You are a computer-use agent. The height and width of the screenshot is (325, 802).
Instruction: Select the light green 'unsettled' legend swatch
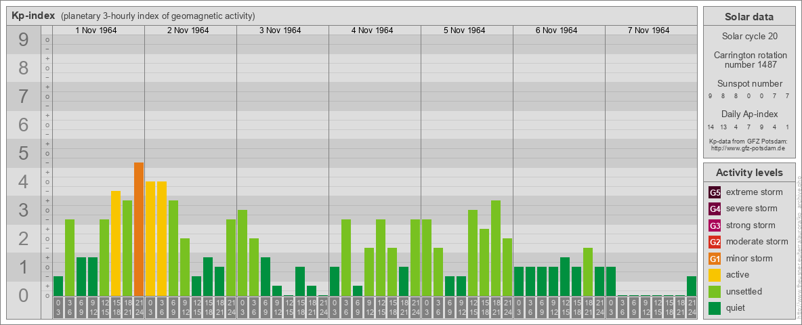[x=715, y=291]
